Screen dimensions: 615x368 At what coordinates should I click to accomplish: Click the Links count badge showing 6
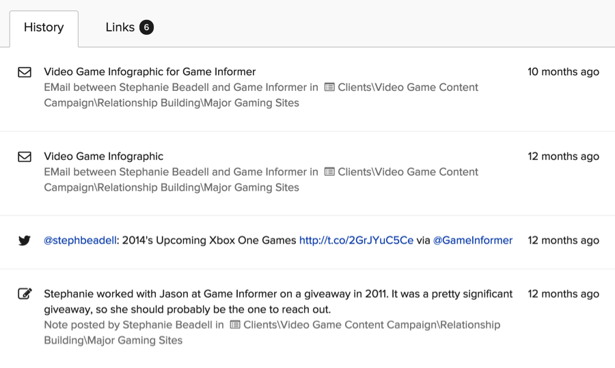click(146, 27)
